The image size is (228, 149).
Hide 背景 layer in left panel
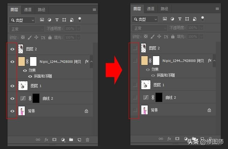coord(12,111)
